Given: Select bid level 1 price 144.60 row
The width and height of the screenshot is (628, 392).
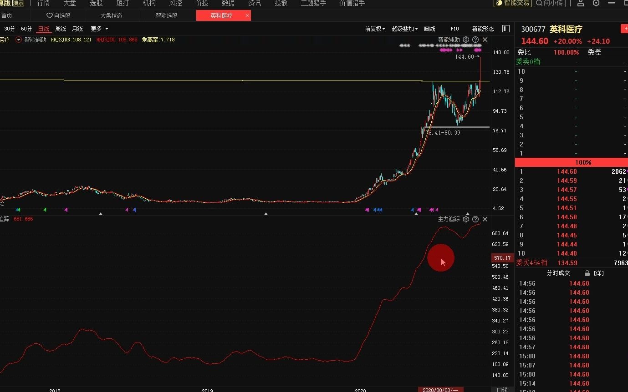Looking at the screenshot, I should pos(572,171).
